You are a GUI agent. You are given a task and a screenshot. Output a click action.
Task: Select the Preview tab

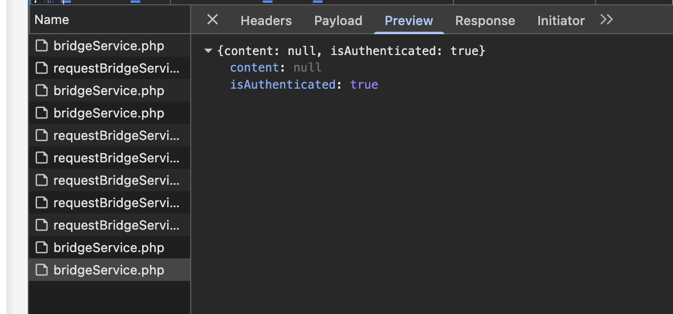(409, 21)
